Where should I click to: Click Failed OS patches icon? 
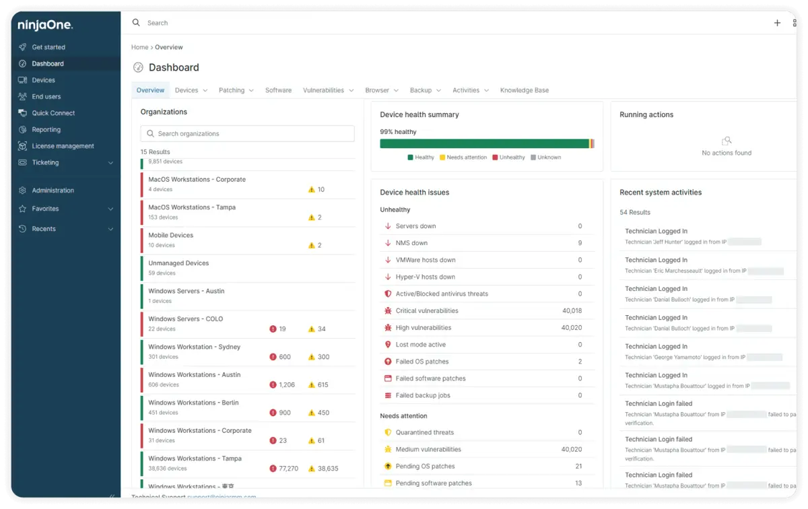click(388, 362)
